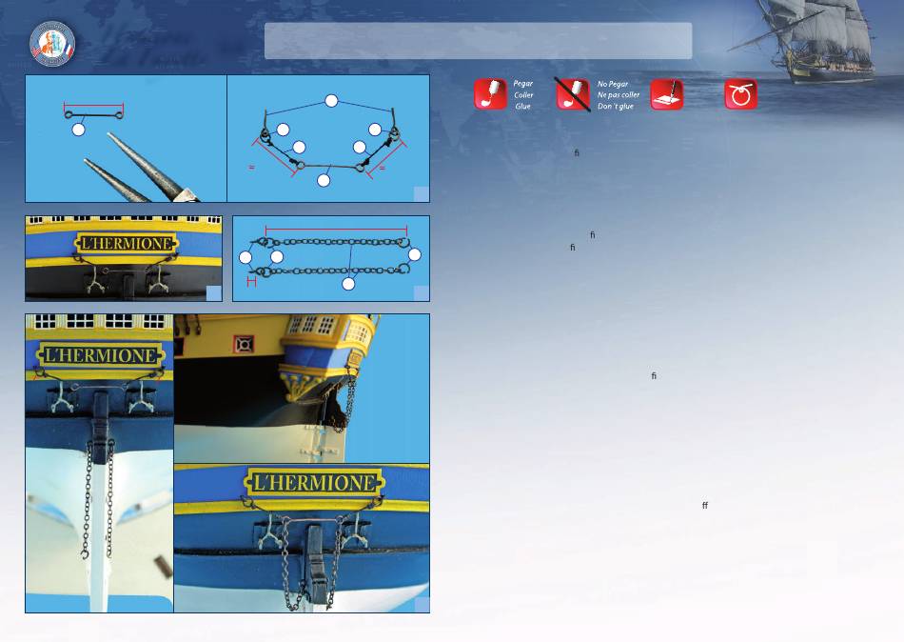This screenshot has height=642, width=904.
Task: Select the red ring icon
Action: coord(741,94)
